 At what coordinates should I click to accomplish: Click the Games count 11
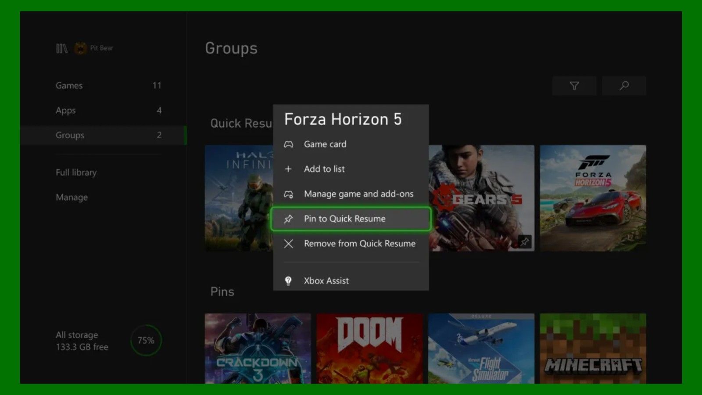(157, 86)
